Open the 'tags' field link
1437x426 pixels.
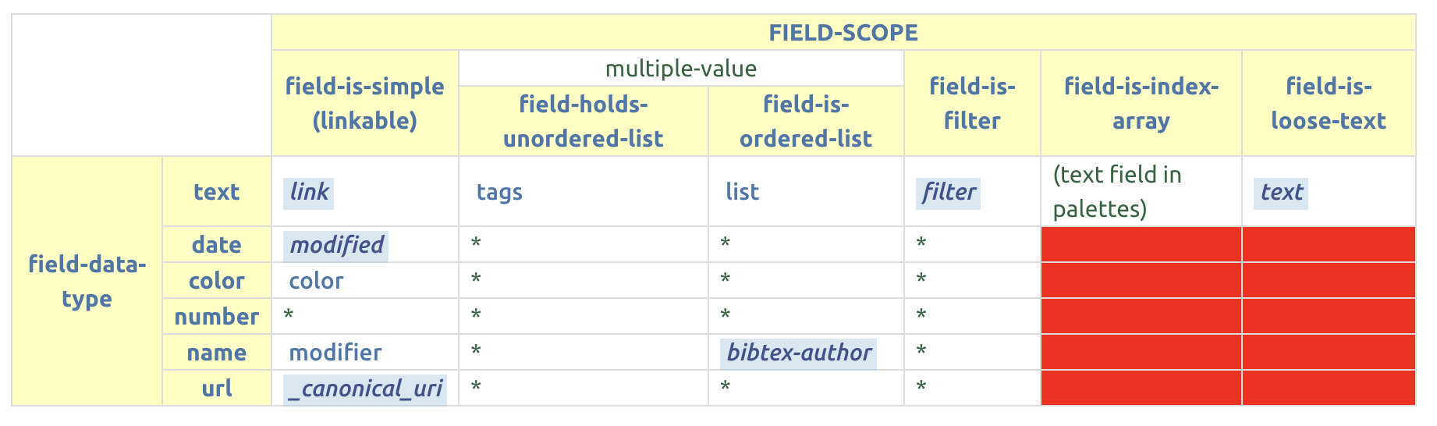(x=499, y=192)
